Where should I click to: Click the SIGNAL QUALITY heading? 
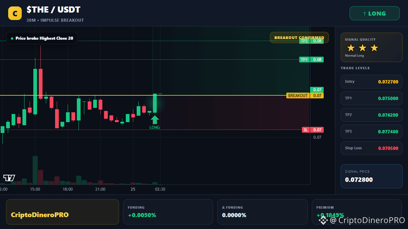coord(360,40)
